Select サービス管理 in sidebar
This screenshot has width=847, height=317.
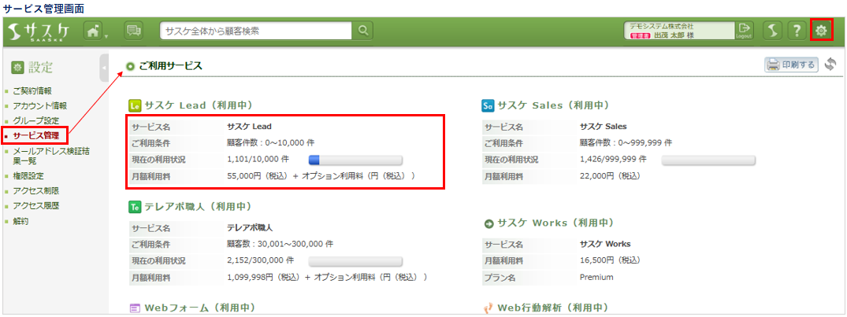(35, 135)
